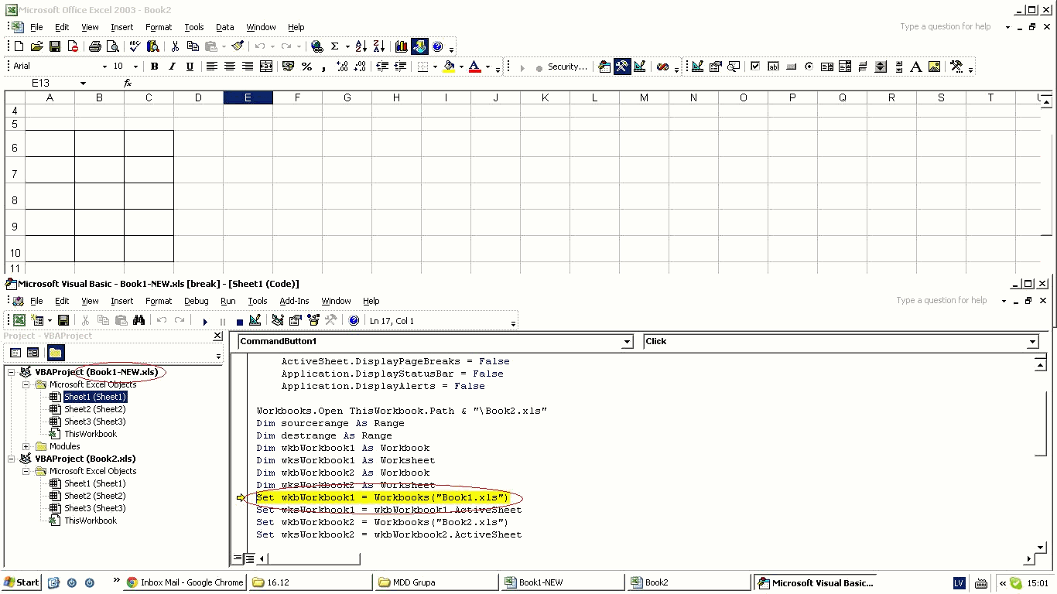Open the VBA Run menu

[x=228, y=301]
